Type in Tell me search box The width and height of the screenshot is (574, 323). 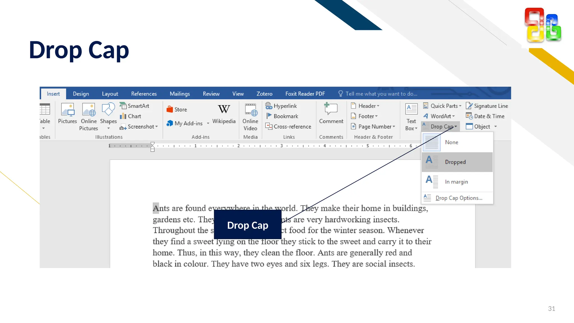pos(381,94)
